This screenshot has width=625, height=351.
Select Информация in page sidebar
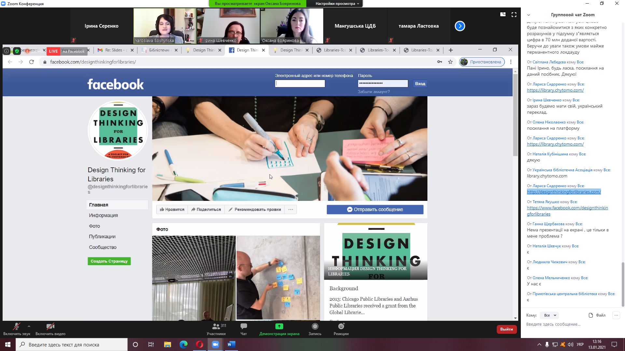(x=104, y=215)
